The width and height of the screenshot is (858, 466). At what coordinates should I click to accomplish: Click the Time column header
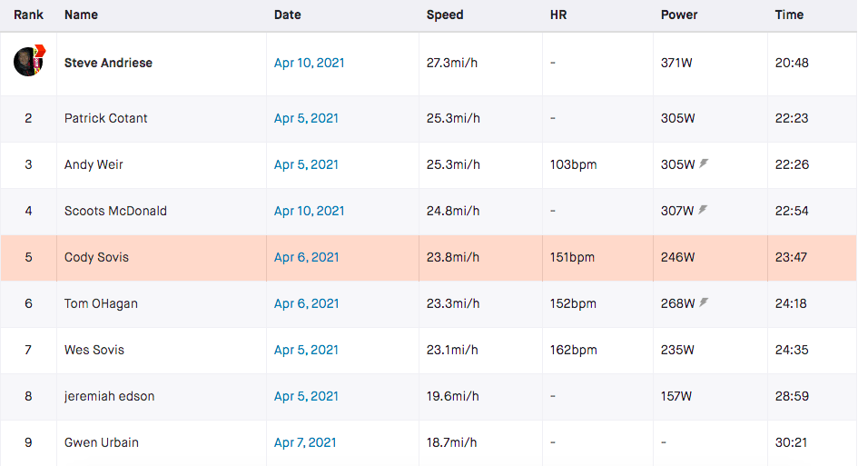point(789,15)
